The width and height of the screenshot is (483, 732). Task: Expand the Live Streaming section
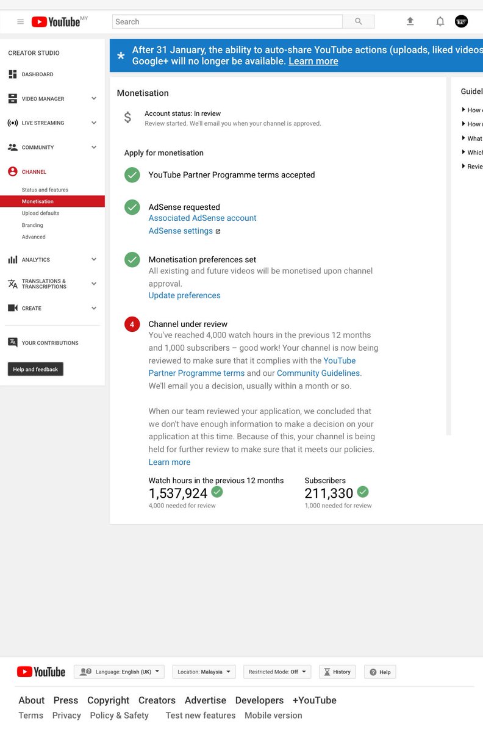pos(94,123)
